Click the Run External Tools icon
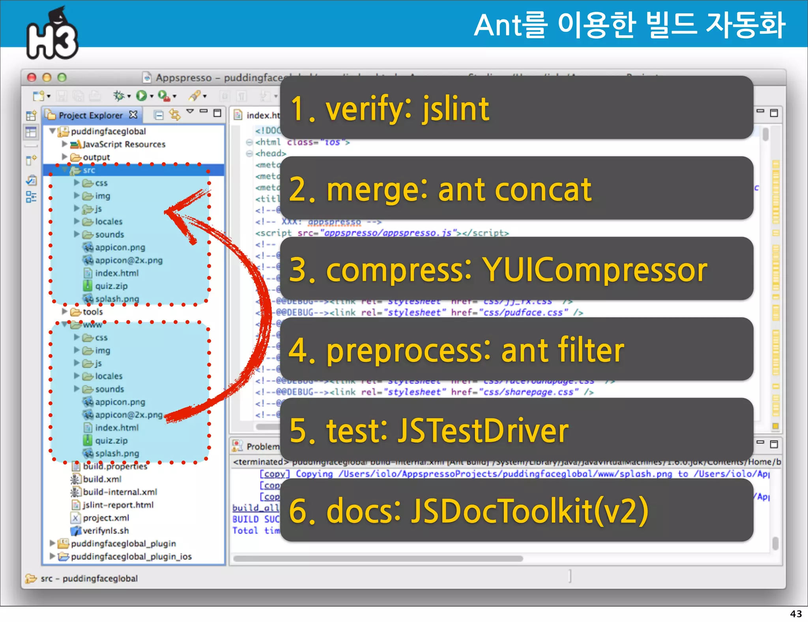Screen dimensions: 808x622 coord(164,96)
